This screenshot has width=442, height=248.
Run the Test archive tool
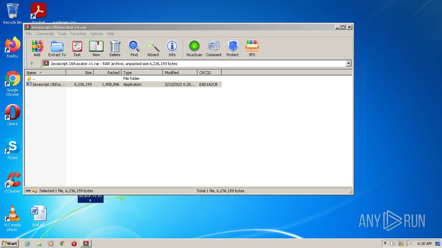(x=77, y=48)
